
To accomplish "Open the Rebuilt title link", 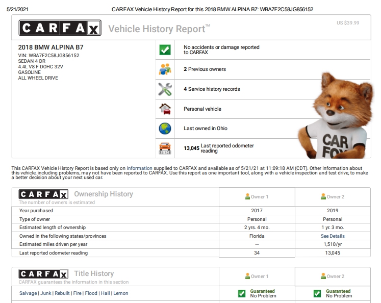I will 62,293.
